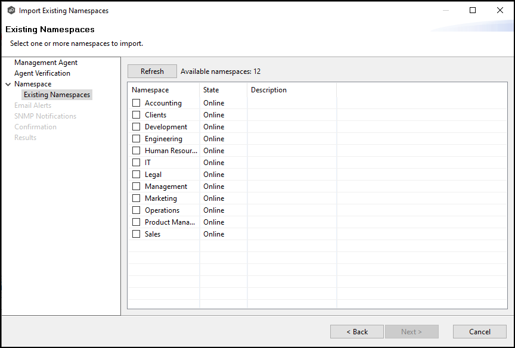Screen dimensions: 515x348
Task: Click the Refresh button
Action: [x=152, y=72]
